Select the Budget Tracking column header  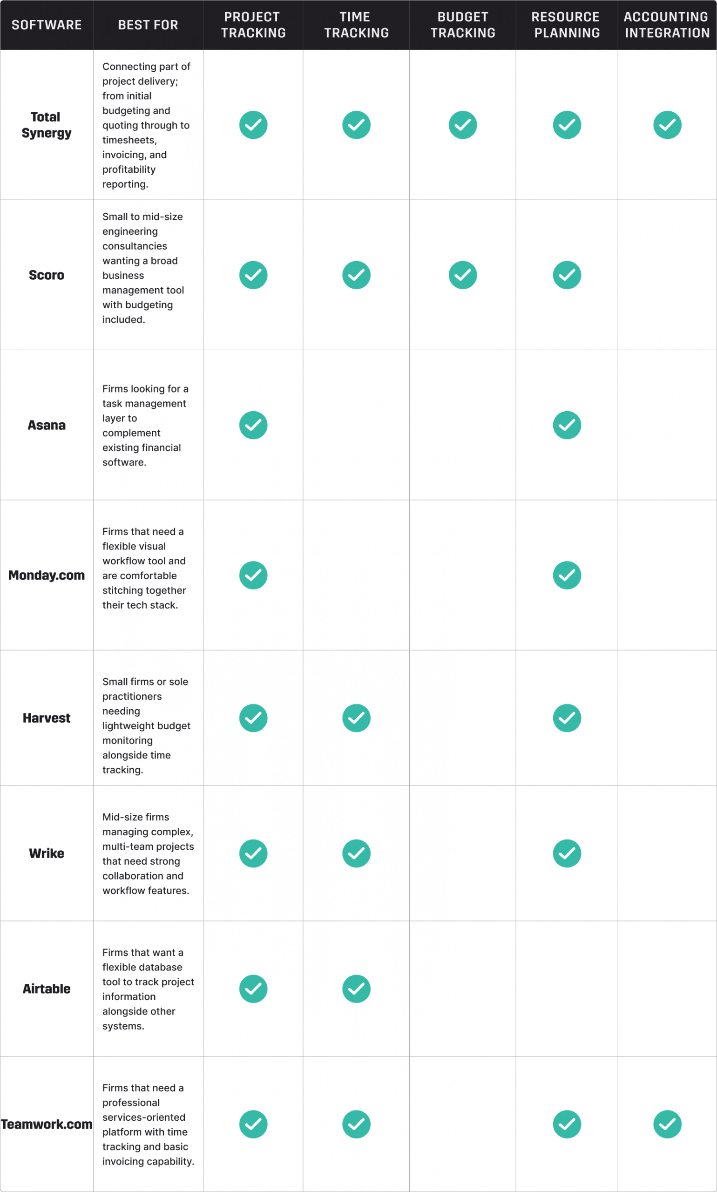point(463,25)
